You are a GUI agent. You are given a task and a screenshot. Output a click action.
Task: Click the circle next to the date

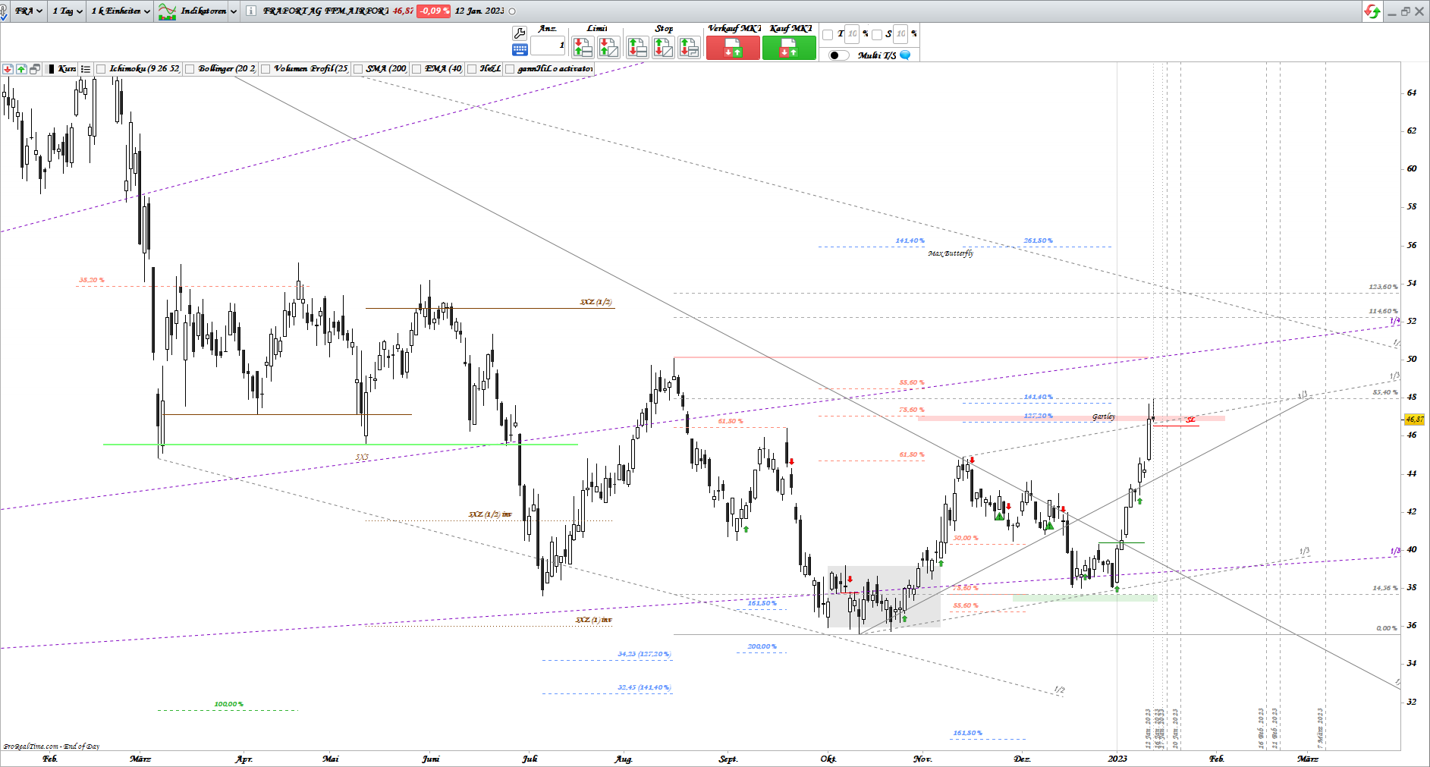click(512, 11)
